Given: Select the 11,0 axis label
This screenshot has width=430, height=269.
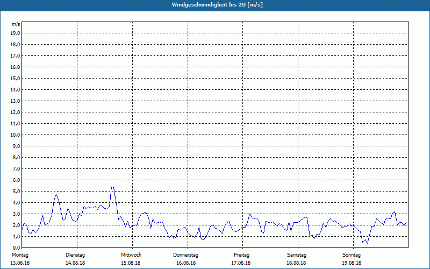Looking at the screenshot, I should click(15, 124).
